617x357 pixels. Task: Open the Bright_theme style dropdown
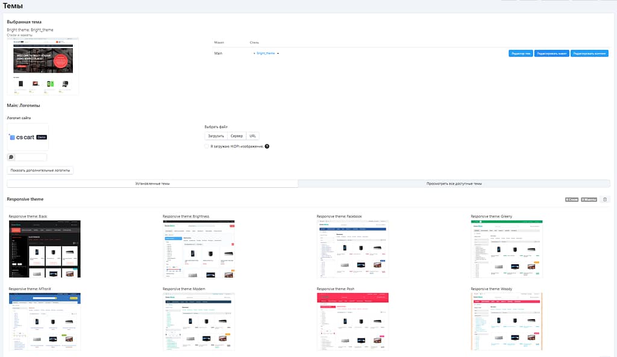click(267, 54)
